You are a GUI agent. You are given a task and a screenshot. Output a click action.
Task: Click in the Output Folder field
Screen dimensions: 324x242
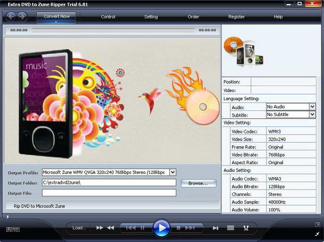[109, 182]
